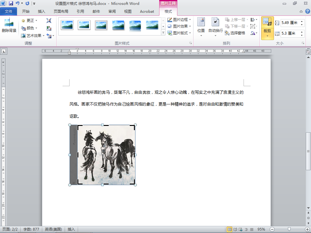Click the tab selector L icon by ruler
This screenshot has width=311, height=233.
click(x=4, y=51)
